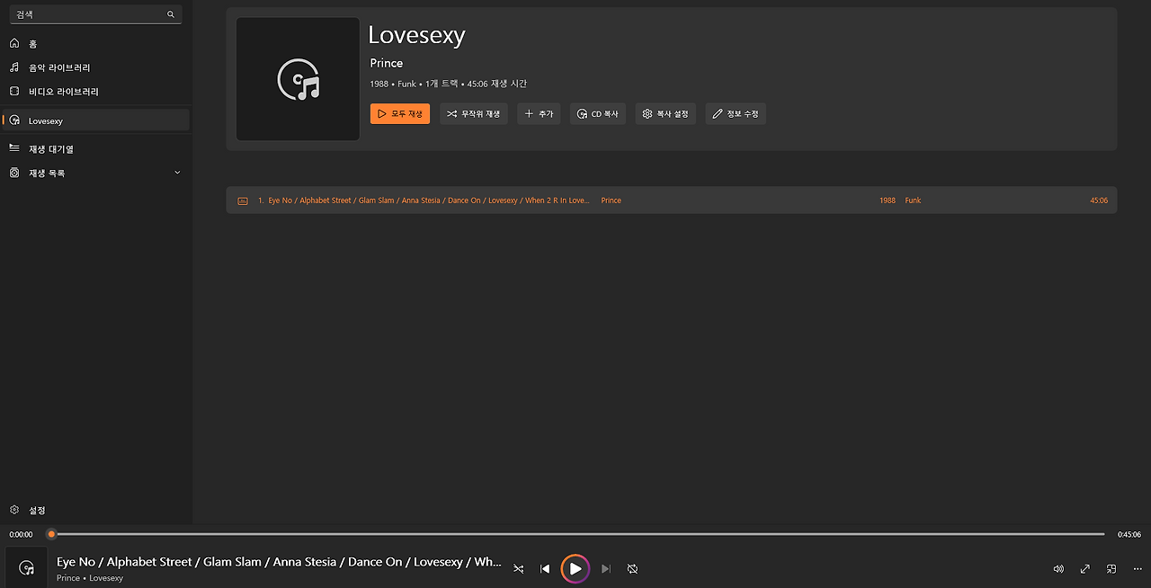
Task: Click the now-playing album thumbnail
Action: point(27,567)
